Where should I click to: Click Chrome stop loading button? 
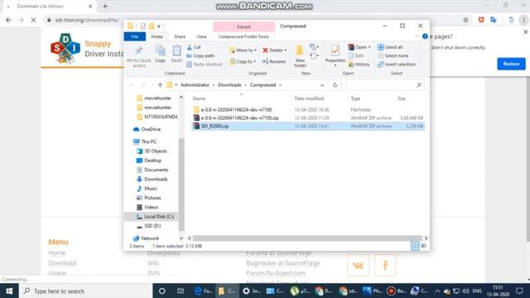click(x=33, y=20)
